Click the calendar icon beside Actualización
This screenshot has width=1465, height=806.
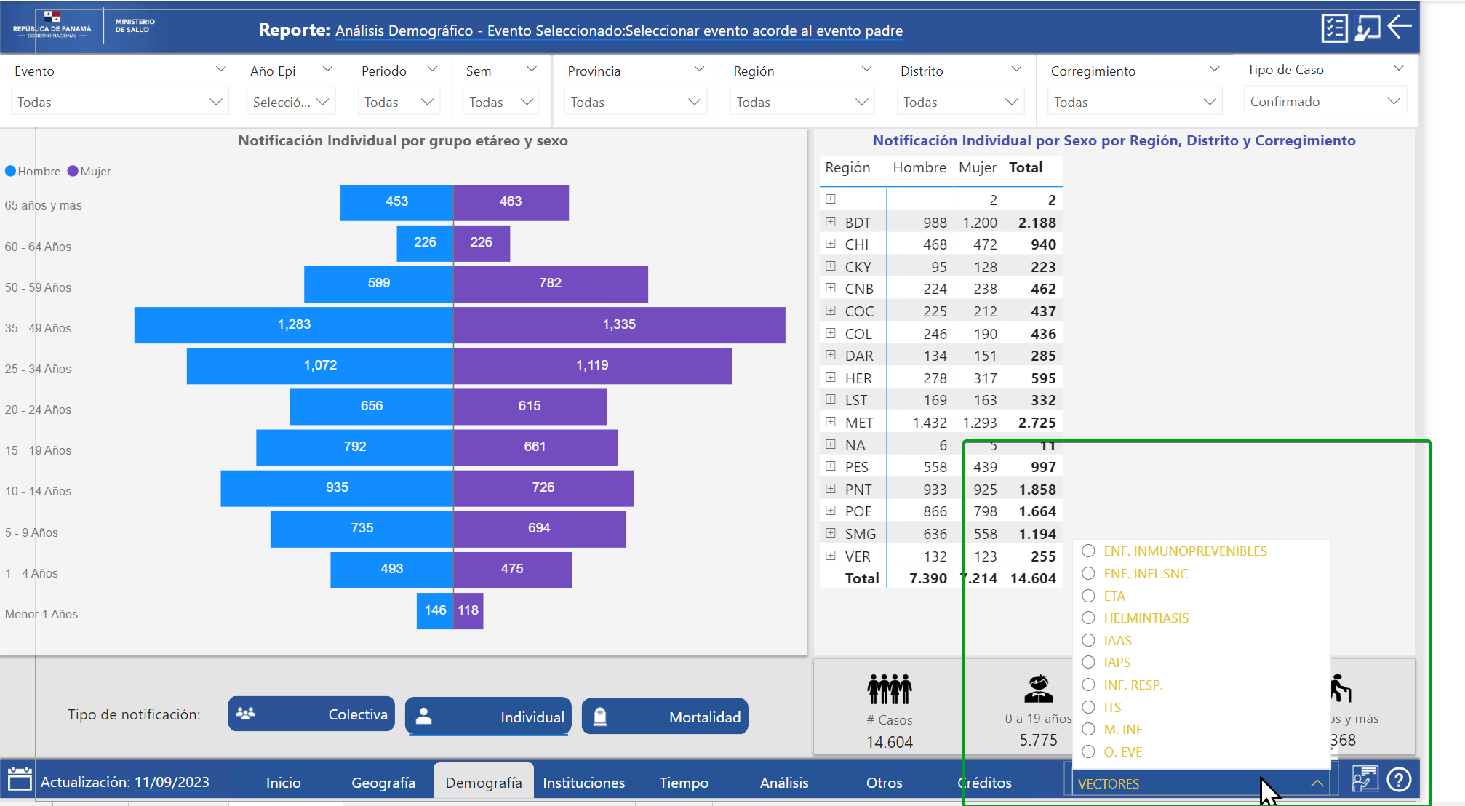coord(20,779)
